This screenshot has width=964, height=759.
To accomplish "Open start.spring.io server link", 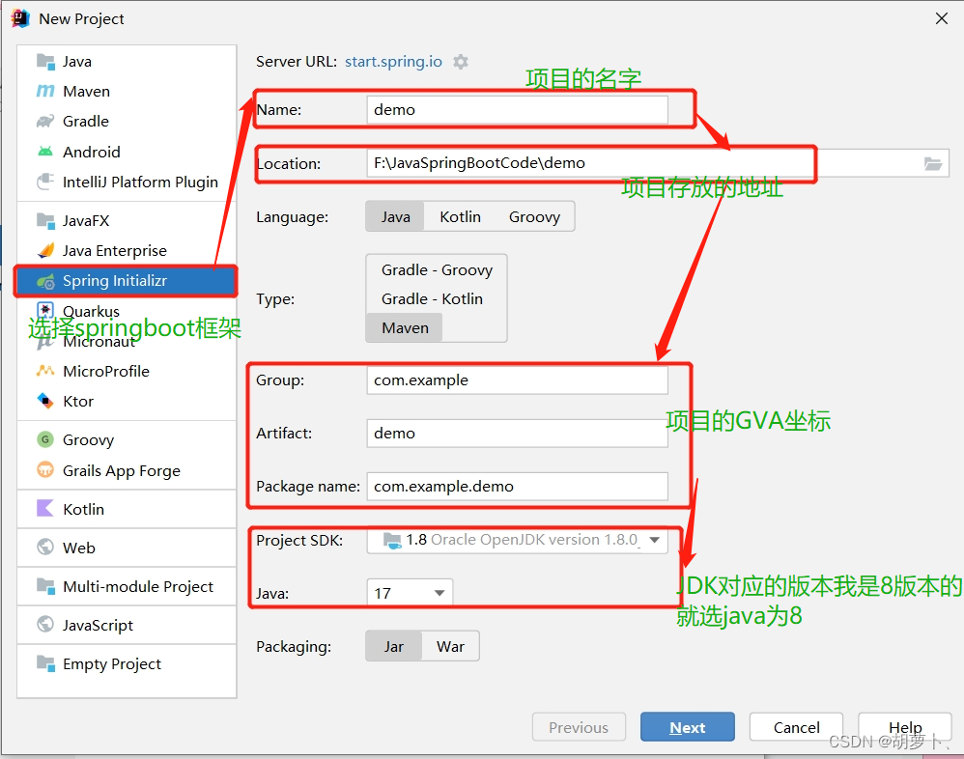I will tap(393, 62).
